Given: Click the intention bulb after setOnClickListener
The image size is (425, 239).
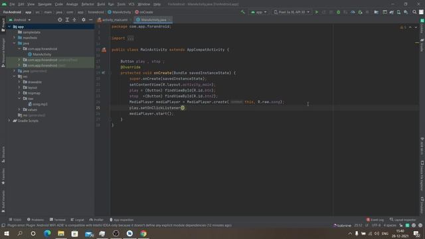Looking at the screenshot, I should click(x=183, y=108).
